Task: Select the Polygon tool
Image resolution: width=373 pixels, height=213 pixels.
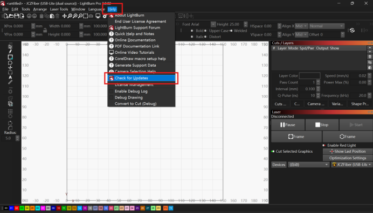Action: (x=10, y=63)
